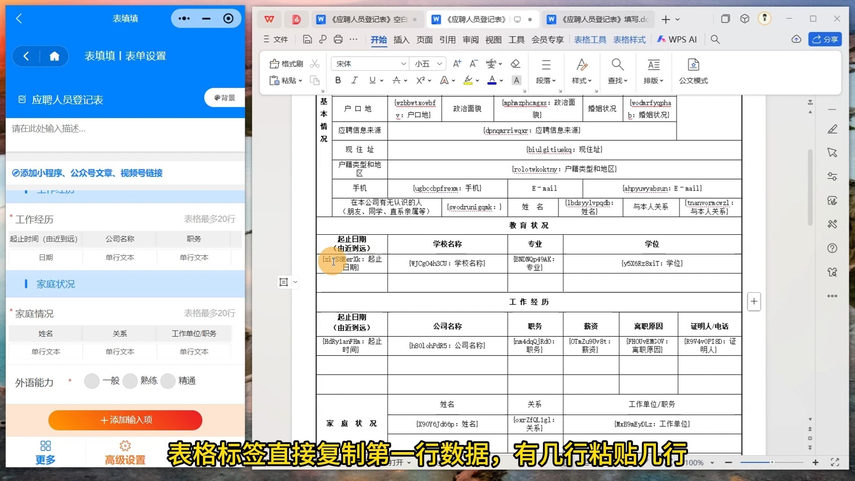Select the annotation pen in the right sidebar

click(832, 129)
